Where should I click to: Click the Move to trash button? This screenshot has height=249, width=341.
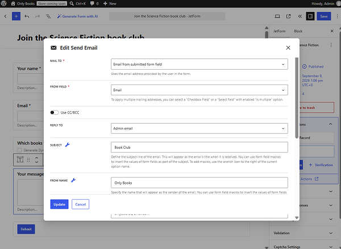click(x=317, y=108)
